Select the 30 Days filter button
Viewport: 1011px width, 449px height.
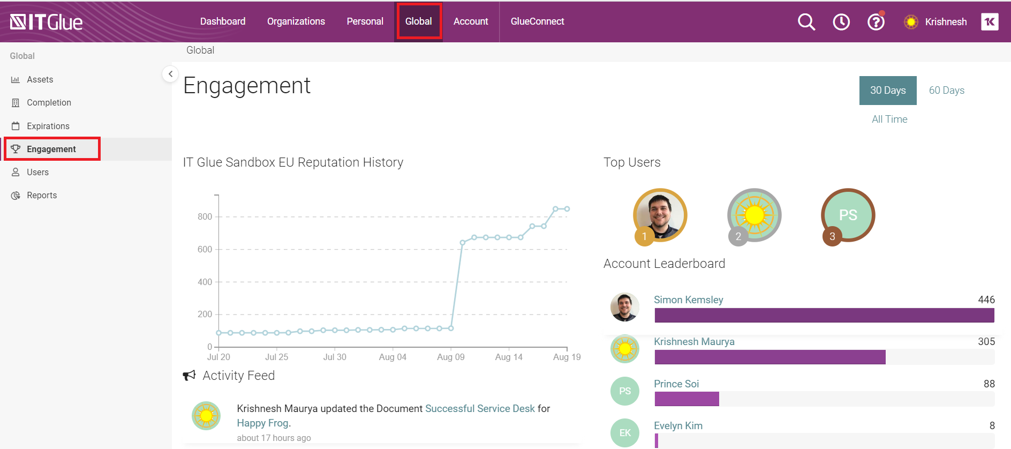coord(888,91)
